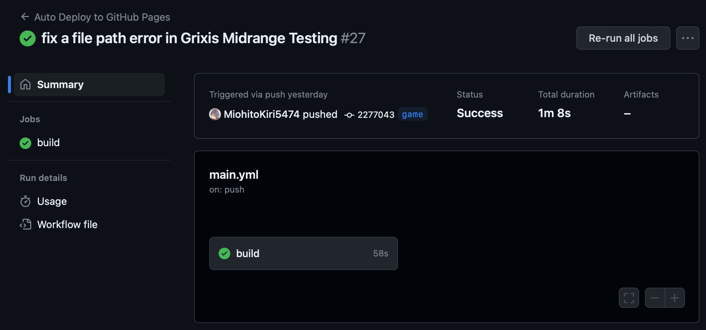Zoom out the workflow graph

point(655,298)
